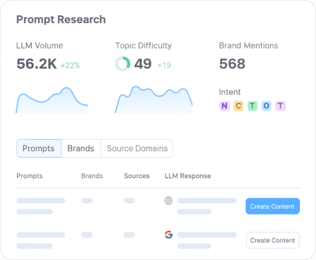This screenshot has width=316, height=260.
Task: Click the LLM Volume trend chart
Action: (52, 100)
